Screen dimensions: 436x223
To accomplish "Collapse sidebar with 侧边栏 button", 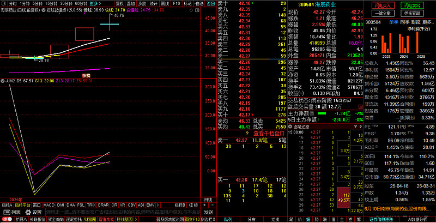I will coord(208,220).
